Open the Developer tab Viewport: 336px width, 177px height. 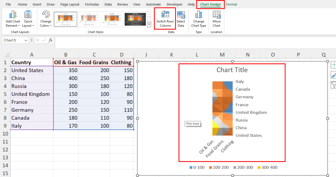click(x=175, y=4)
